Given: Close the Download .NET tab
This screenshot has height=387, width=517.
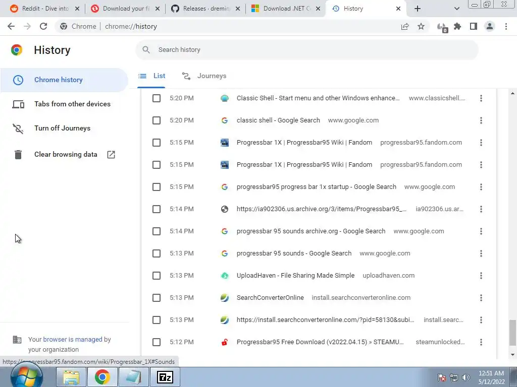Looking at the screenshot, I should click(x=318, y=9).
